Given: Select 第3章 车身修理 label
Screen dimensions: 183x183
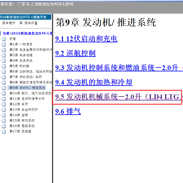Looking at the screenshot, I should coord(21,55).
